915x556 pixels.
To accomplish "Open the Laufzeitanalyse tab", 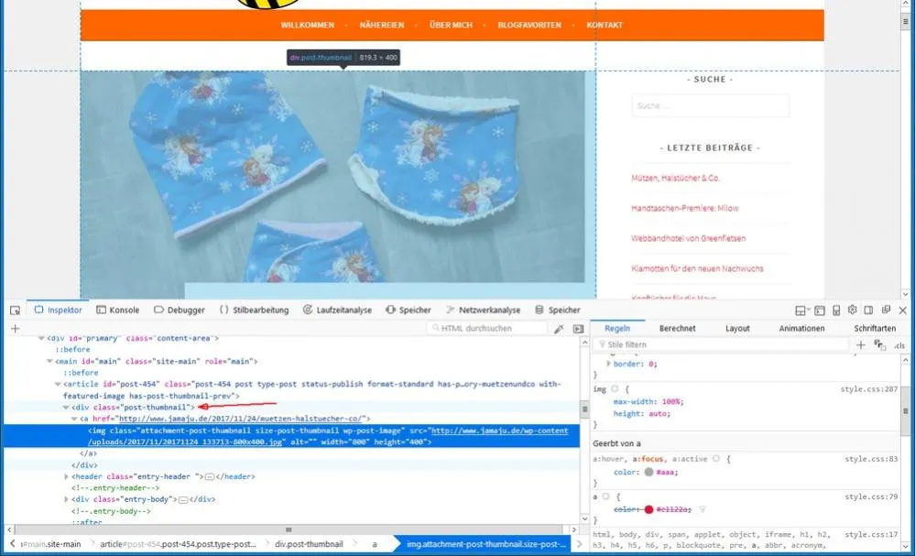I will 338,310.
